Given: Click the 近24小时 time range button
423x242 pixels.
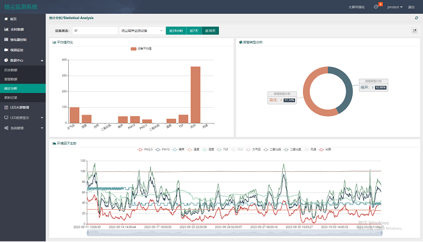Looking at the screenshot, I should pyautogui.click(x=176, y=31).
